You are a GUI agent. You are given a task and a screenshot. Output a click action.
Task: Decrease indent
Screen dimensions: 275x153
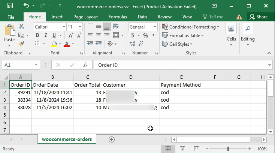[90, 44]
